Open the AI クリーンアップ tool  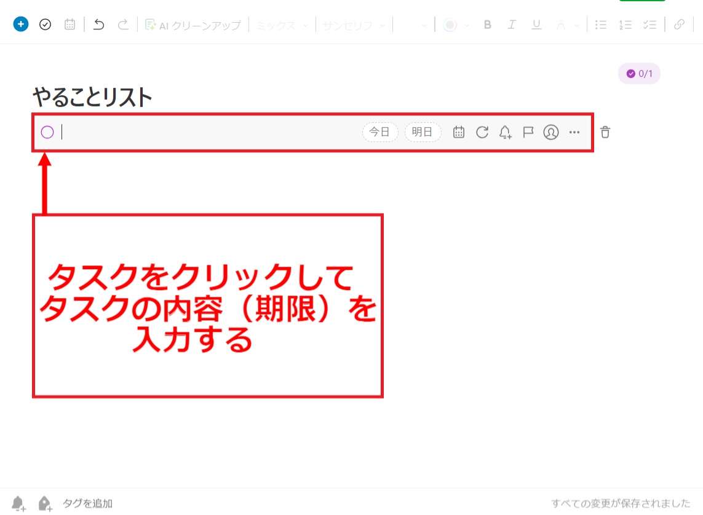(193, 24)
